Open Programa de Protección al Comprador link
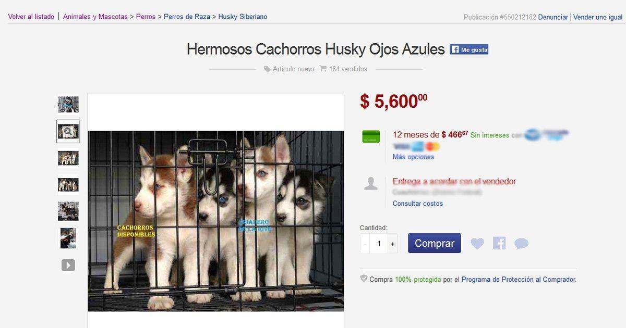The height and width of the screenshot is (328, 626). (519, 280)
